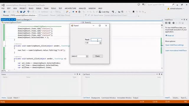
Task: Open the IntelliTrace window options dropdown
Action: click(182, 20)
